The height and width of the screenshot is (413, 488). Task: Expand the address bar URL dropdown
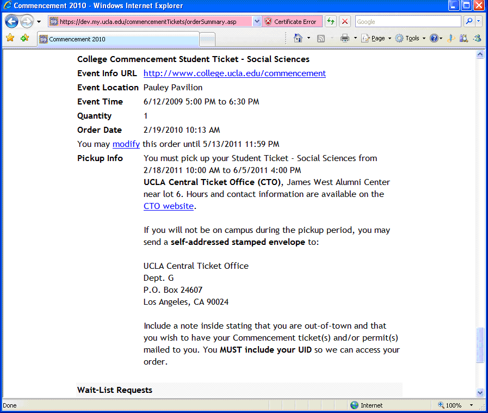point(257,22)
